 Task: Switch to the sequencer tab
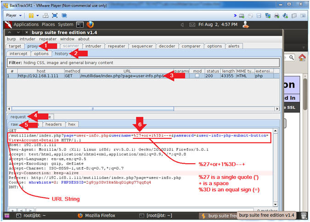tap(142, 46)
